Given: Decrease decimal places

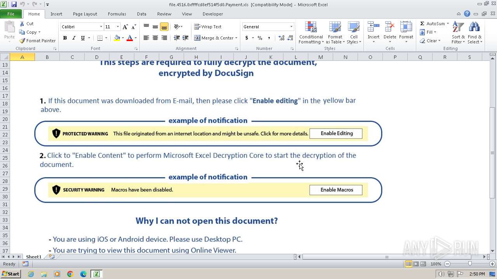Looking at the screenshot, I should 290,38.
